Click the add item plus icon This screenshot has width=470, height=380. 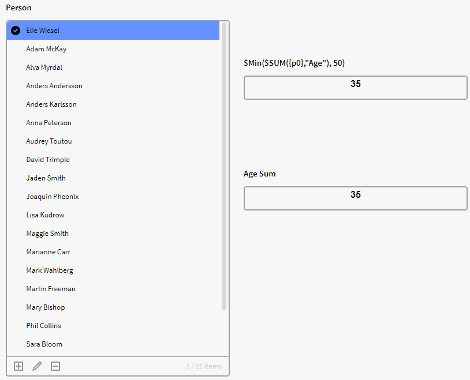click(x=18, y=366)
